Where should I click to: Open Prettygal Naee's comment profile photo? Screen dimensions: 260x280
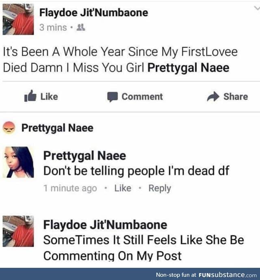point(18,162)
